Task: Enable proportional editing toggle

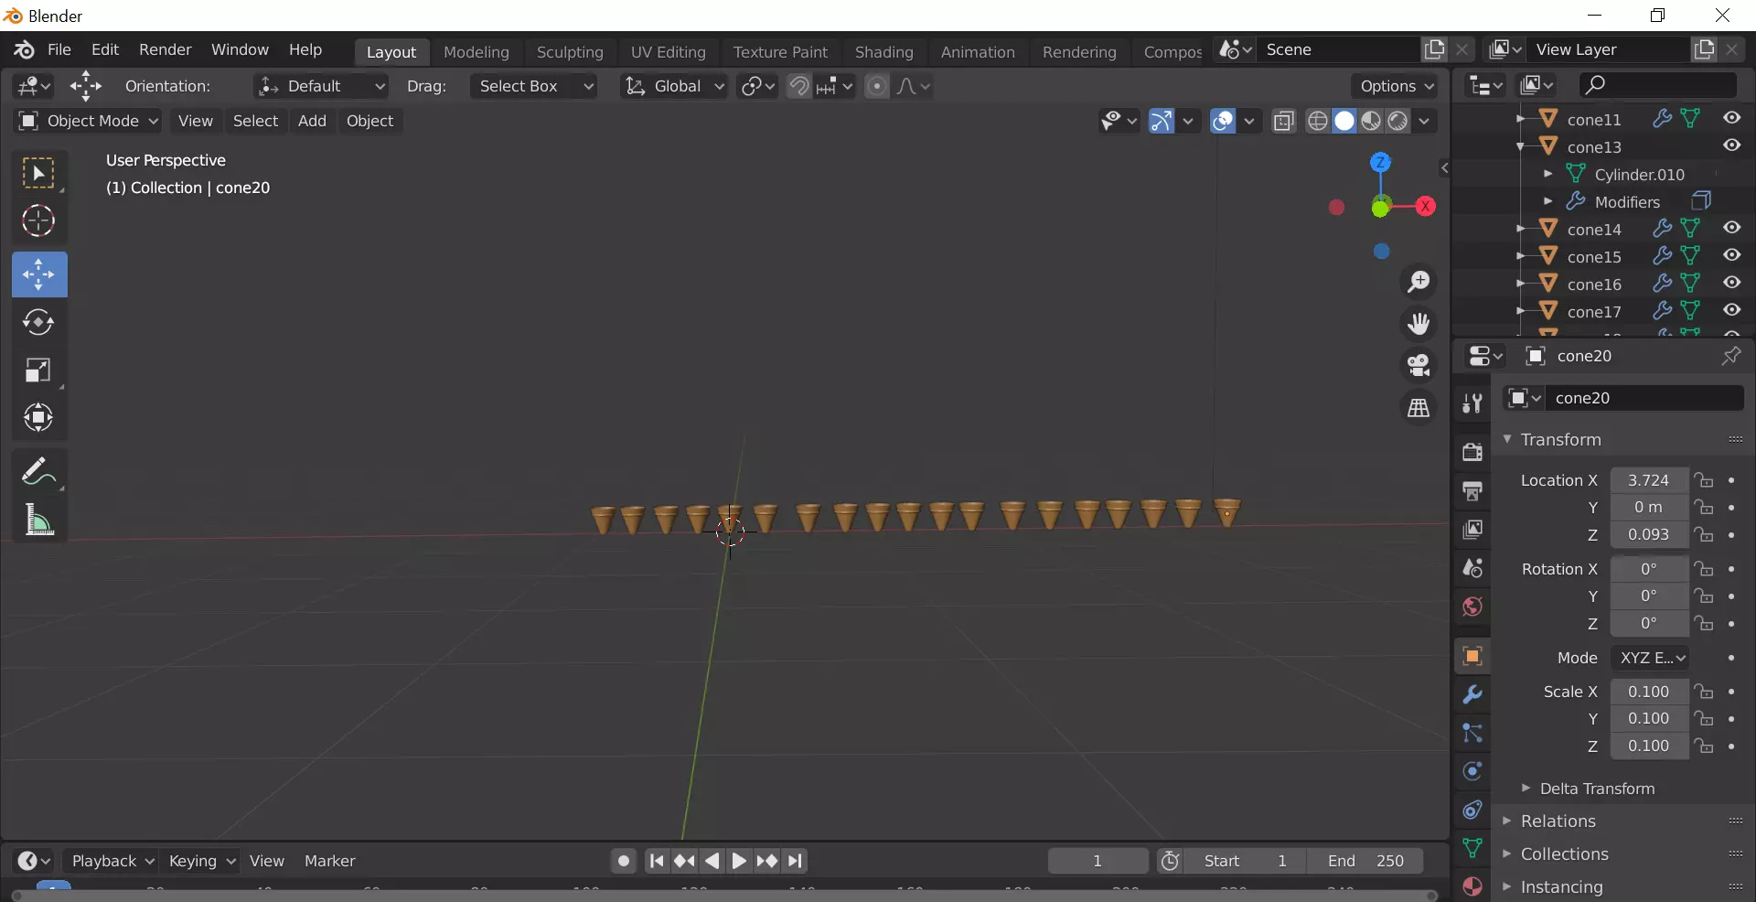Action: coord(876,86)
